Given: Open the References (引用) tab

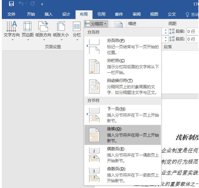Looking at the screenshot, I should (101, 14).
